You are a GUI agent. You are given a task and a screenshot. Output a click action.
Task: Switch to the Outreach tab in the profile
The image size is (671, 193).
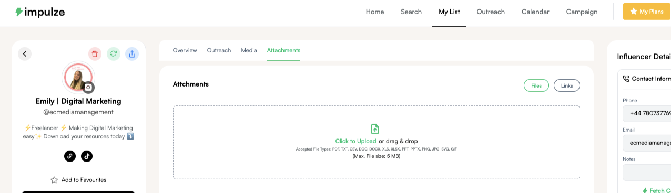[219, 50]
